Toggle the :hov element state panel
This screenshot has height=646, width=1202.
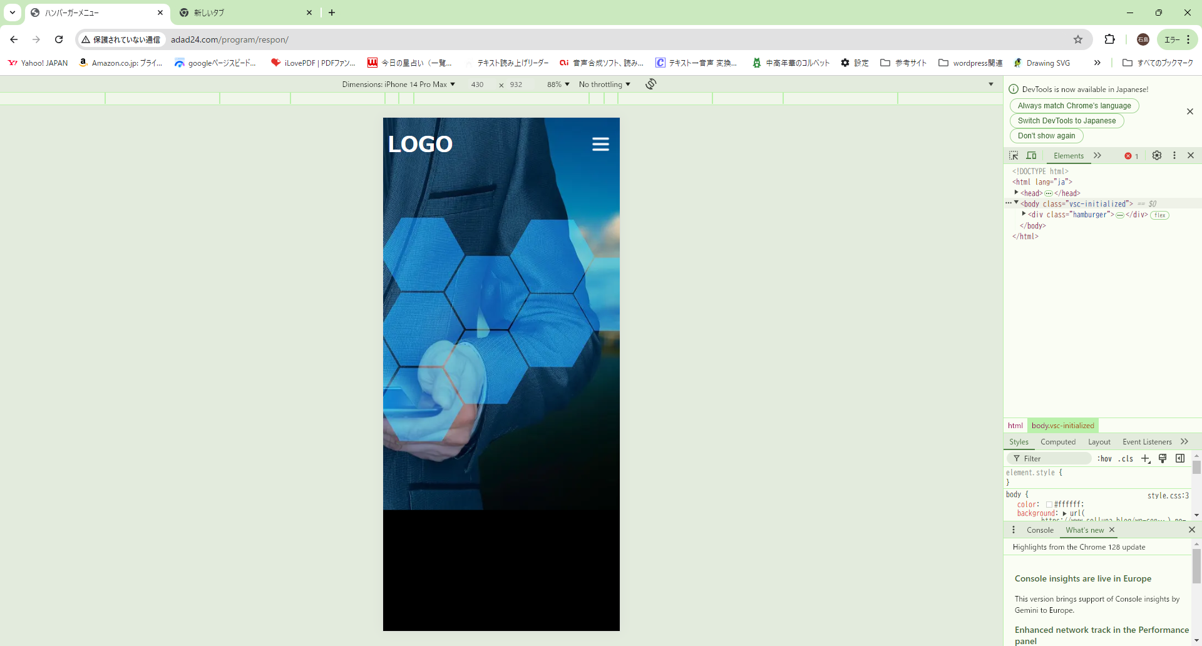point(1104,459)
